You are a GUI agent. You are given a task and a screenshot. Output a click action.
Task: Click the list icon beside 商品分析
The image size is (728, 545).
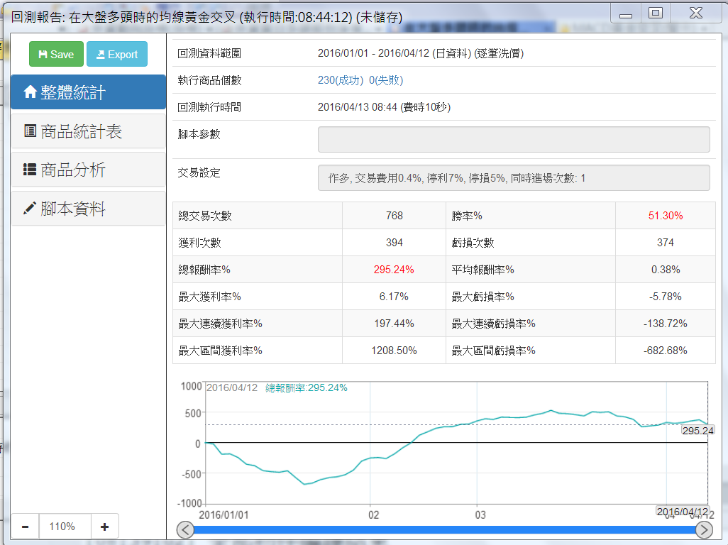click(31, 170)
